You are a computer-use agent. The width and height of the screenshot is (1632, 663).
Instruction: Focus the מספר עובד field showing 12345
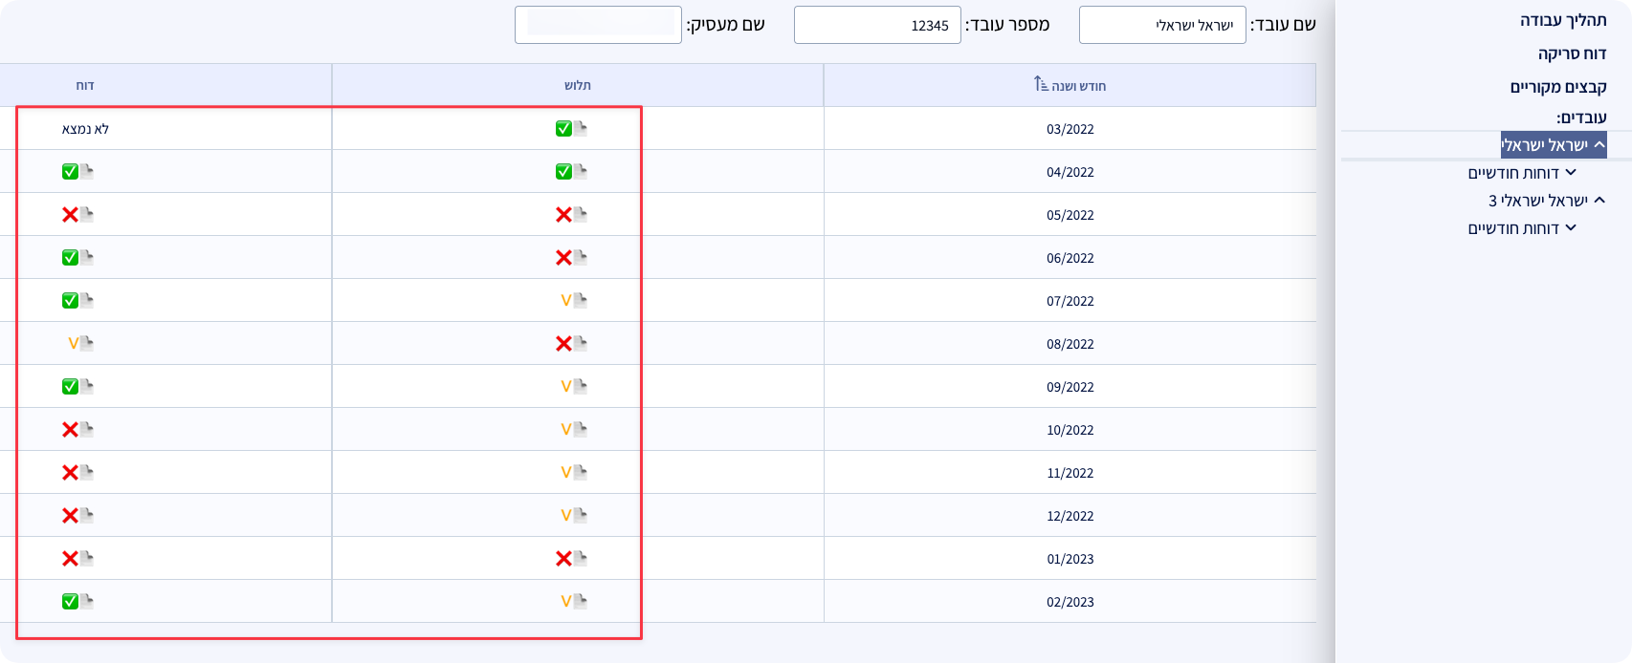(876, 25)
